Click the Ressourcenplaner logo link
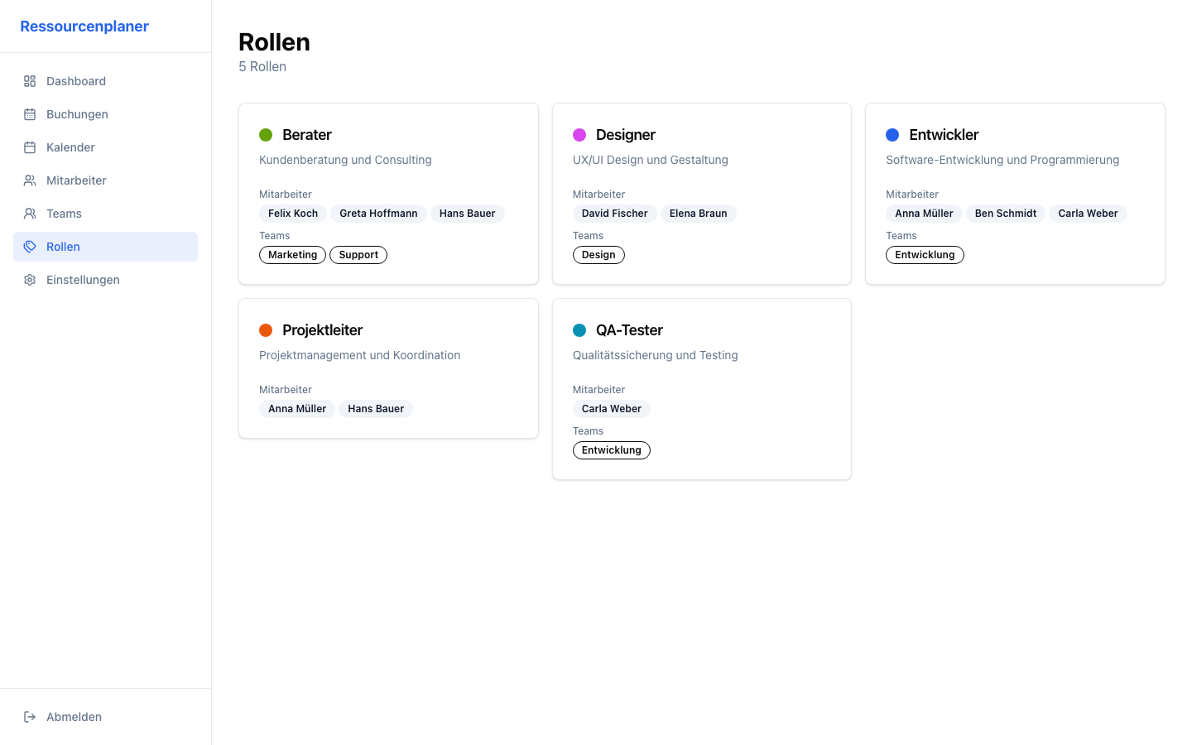 (x=84, y=26)
